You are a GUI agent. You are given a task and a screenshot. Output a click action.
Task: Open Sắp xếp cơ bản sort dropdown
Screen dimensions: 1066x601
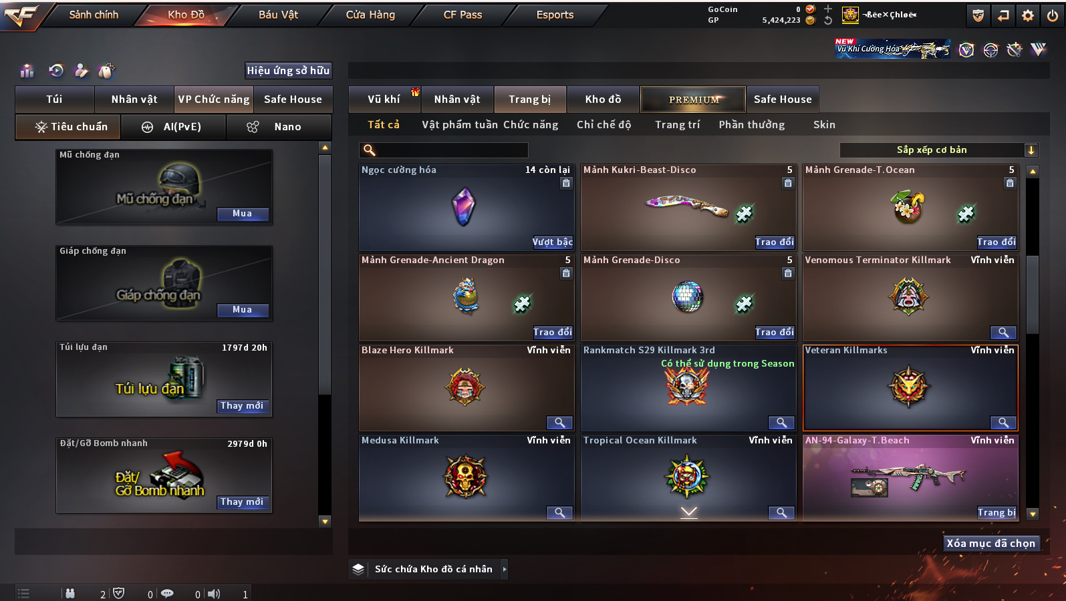click(938, 150)
